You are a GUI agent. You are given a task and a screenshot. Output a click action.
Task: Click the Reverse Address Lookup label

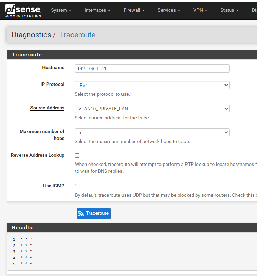[x=38, y=155]
